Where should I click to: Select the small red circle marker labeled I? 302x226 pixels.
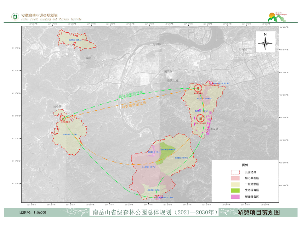point(211,82)
